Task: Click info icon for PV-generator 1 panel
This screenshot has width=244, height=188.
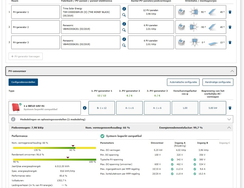Action: click(x=124, y=9)
